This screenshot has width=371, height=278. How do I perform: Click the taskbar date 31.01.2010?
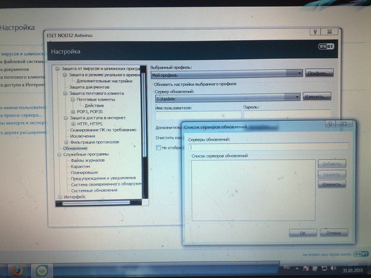(x=352, y=270)
